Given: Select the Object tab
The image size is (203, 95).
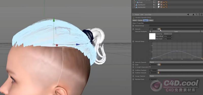Looking at the screenshot, I should tap(146, 20).
